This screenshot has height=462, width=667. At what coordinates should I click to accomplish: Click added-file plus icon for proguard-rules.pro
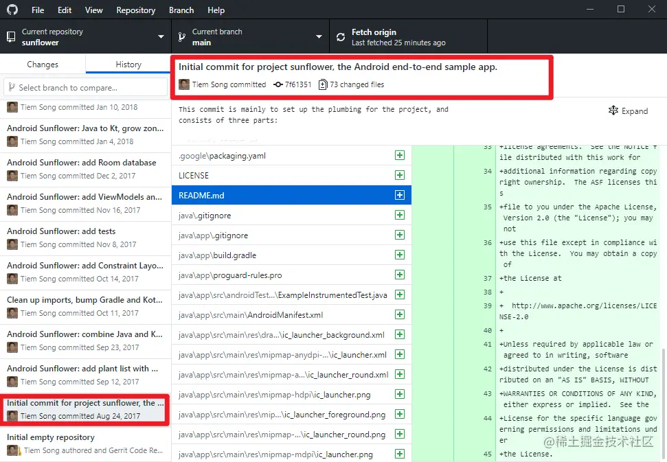399,275
